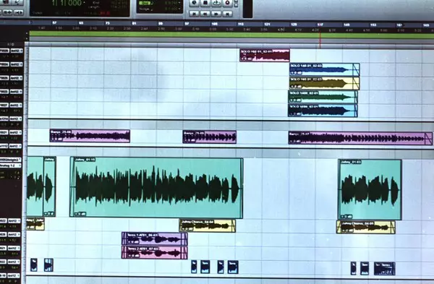Select the first purple Banjo clip
434x284 pixels.
pyautogui.click(x=90, y=136)
